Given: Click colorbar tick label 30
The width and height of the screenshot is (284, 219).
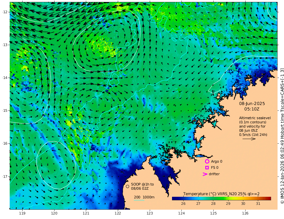Looking at the screenshot, I should 243,204.
